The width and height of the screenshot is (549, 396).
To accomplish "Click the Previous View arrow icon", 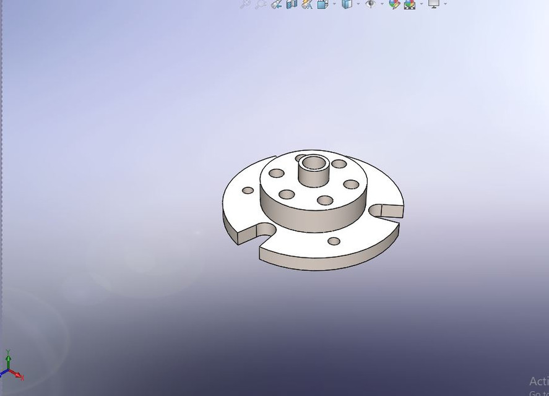I will tap(277, 4).
